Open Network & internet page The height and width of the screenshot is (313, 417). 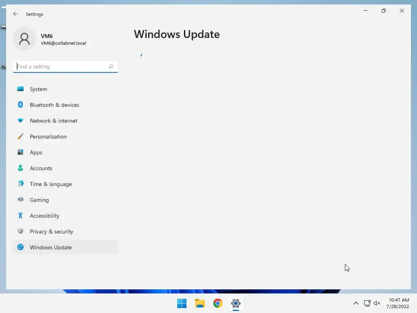(53, 121)
